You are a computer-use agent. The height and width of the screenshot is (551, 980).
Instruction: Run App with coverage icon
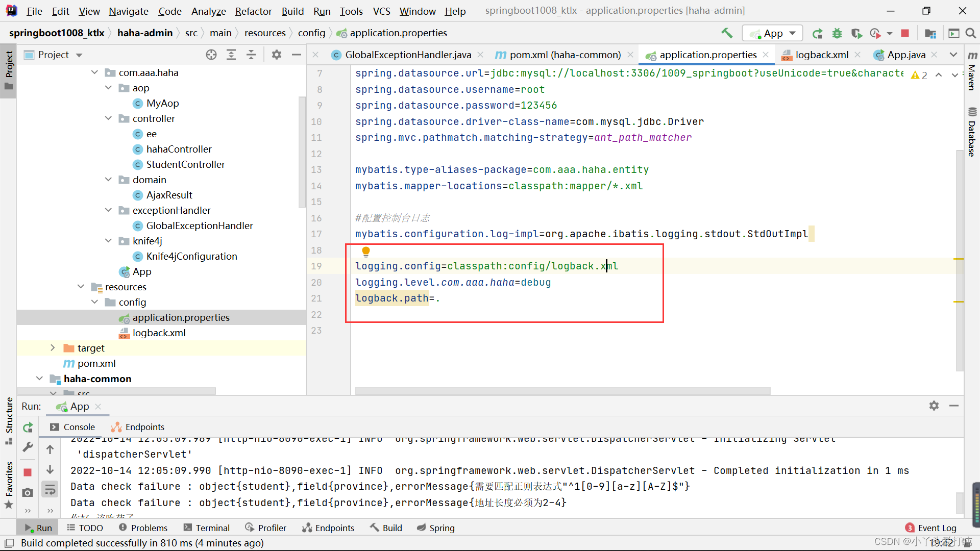click(x=856, y=33)
